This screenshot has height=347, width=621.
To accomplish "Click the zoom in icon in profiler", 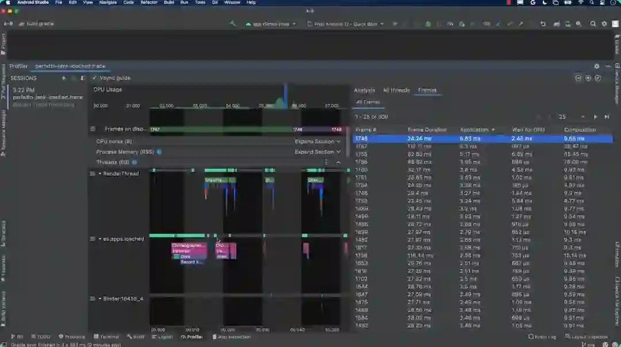I will [588, 78].
